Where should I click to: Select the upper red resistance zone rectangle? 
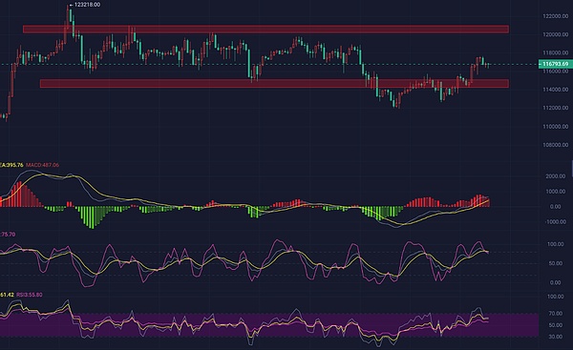(x=265, y=30)
